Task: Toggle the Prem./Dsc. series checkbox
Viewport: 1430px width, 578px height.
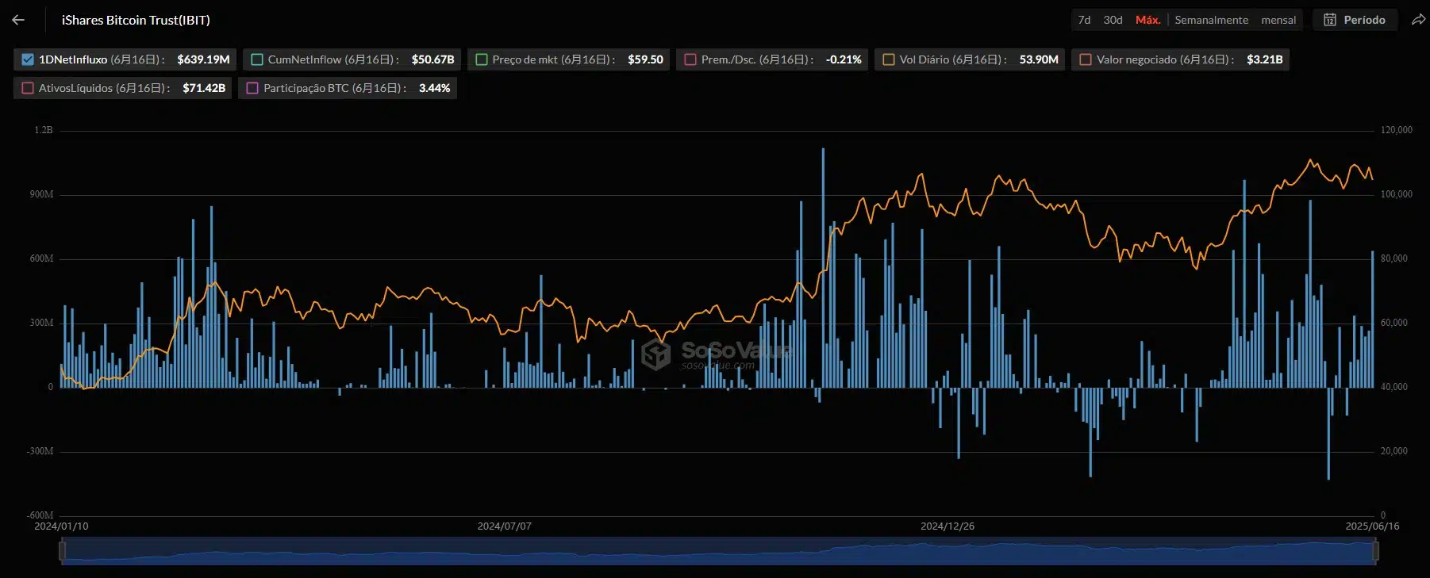Action: pyautogui.click(x=690, y=59)
